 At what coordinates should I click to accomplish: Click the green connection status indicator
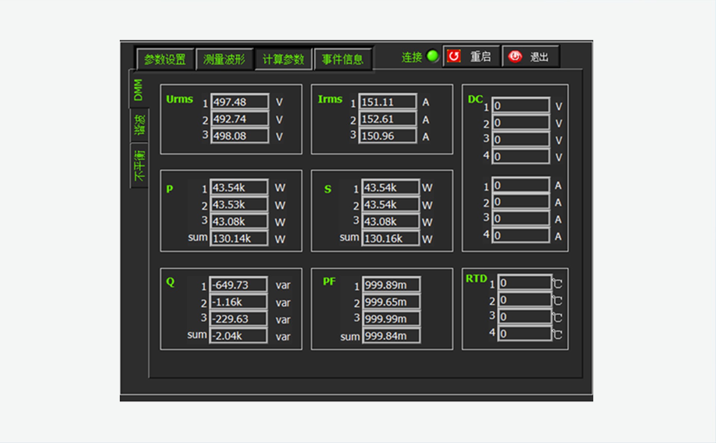click(432, 56)
